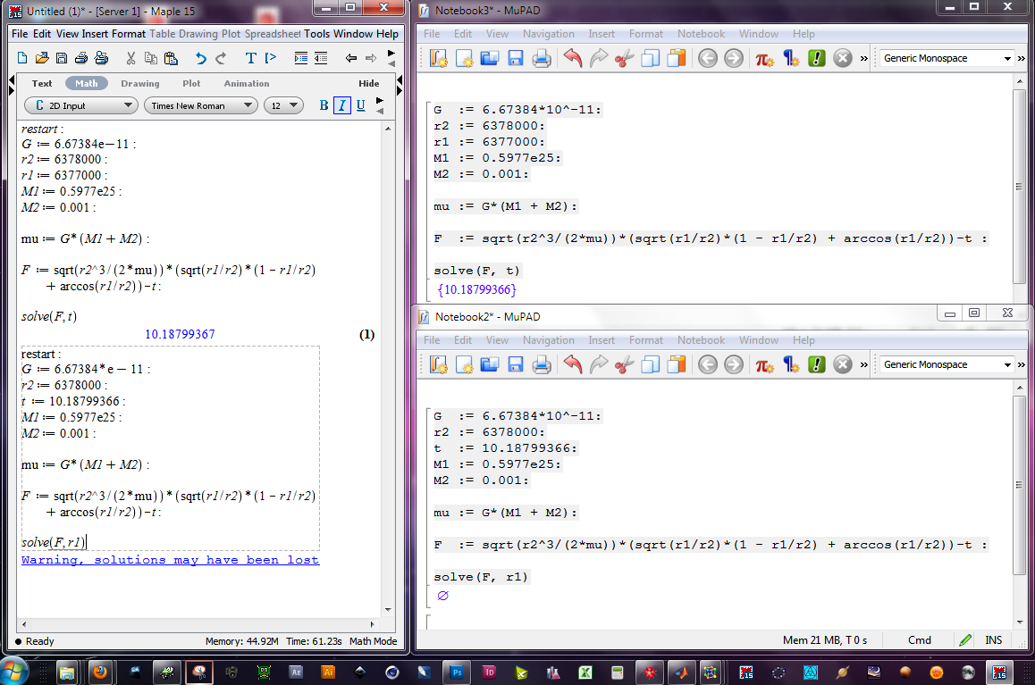Screen dimensions: 1035x685
Task: Click the scissors cut icon in Notebook2
Action: pos(624,364)
